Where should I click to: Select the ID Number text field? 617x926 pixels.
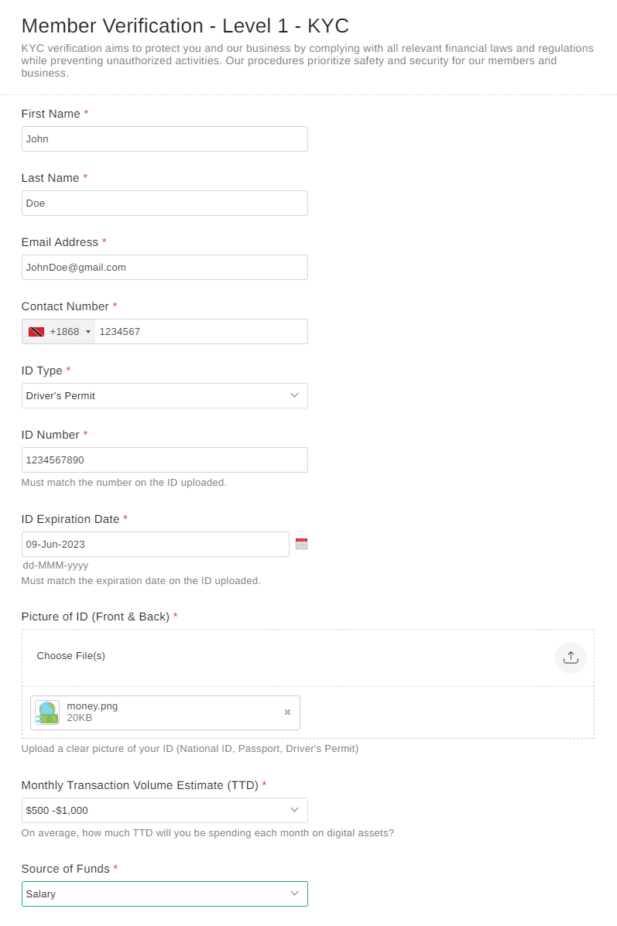point(164,460)
